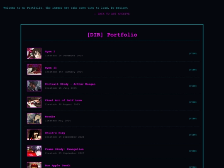Click the 'Welcome to my Portfolio' message
Image resolution: width=224 pixels, height=168 pixels.
pyautogui.click(x=66, y=8)
